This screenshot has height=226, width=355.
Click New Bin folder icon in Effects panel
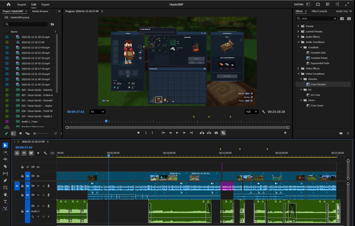coord(341,134)
